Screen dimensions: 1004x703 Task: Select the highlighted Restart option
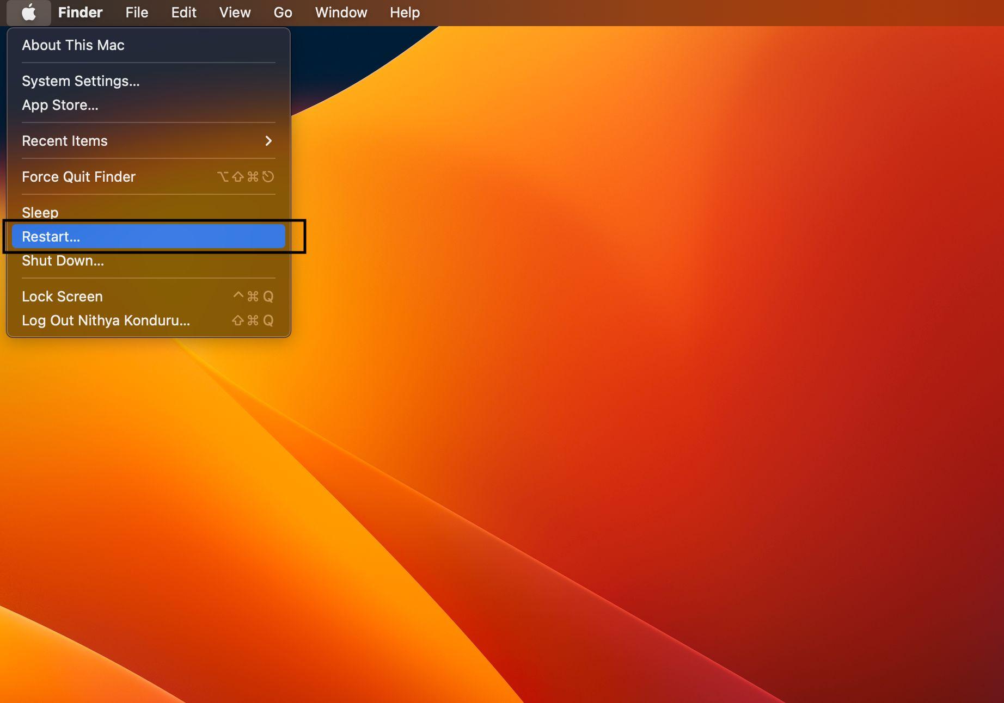(x=51, y=237)
